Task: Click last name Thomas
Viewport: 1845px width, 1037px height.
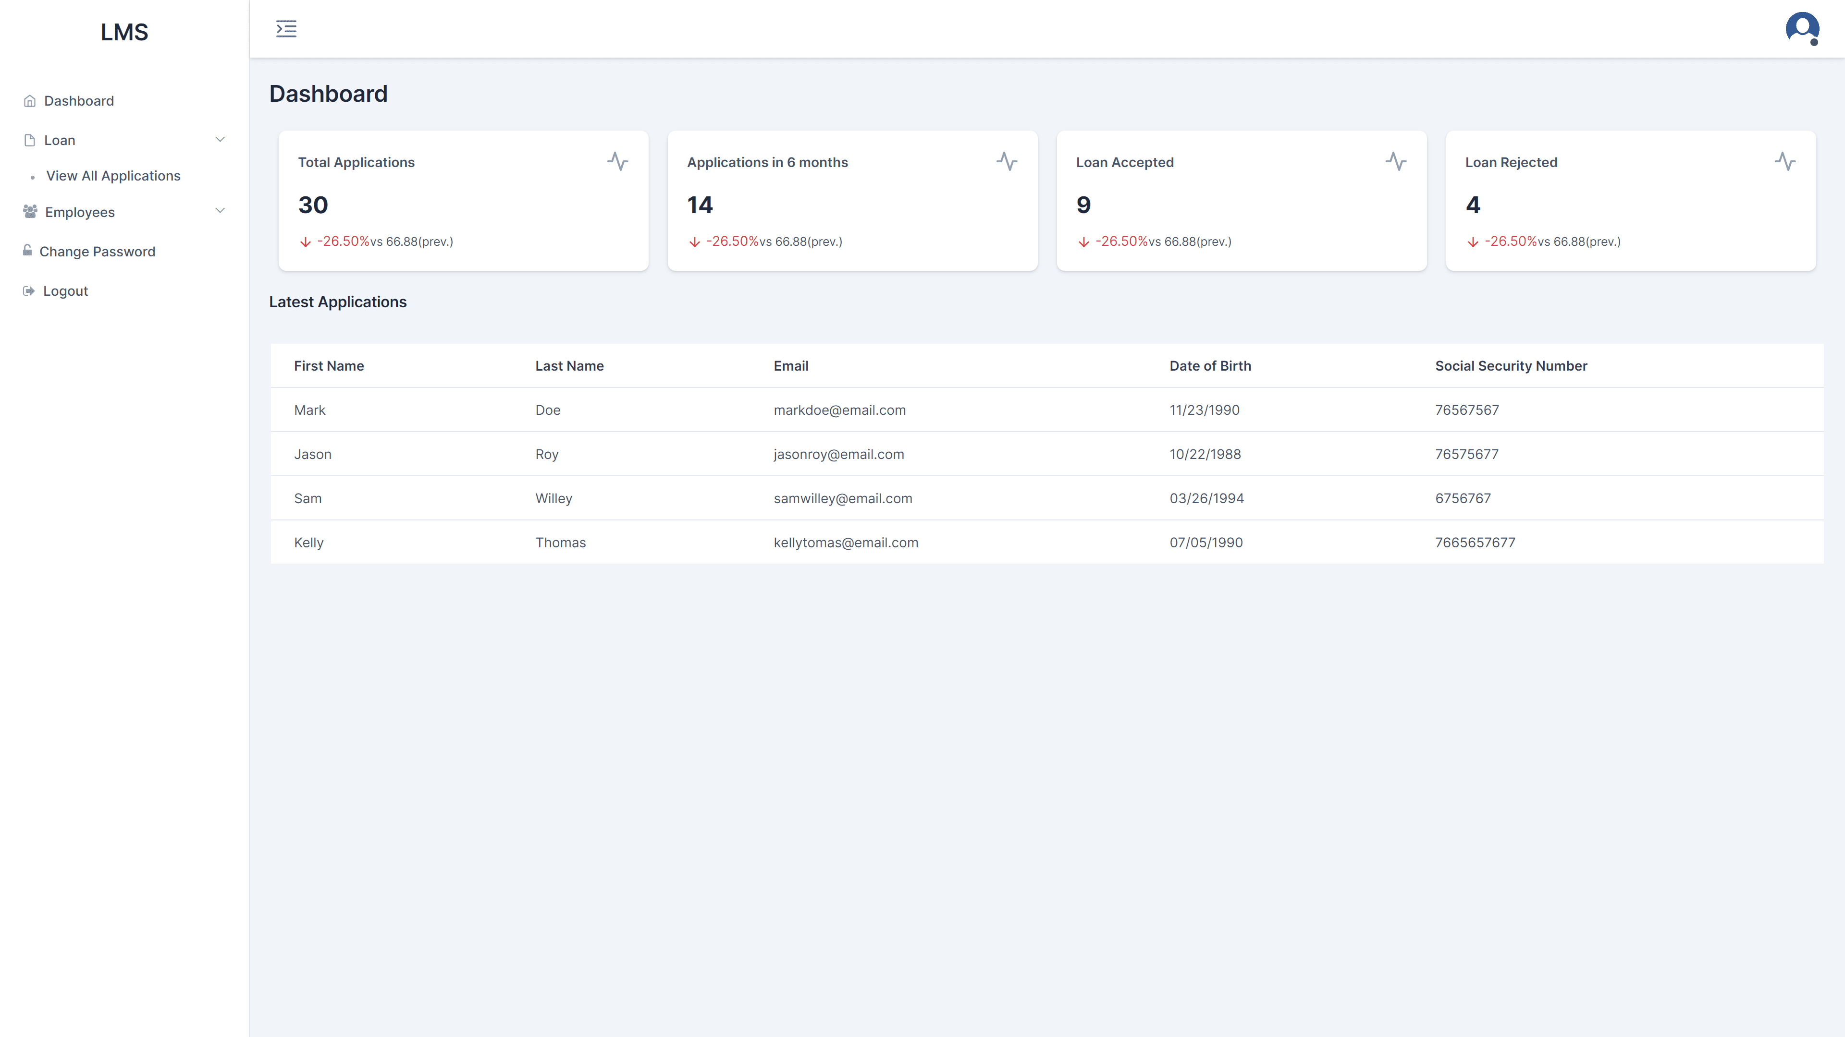Action: tap(561, 543)
